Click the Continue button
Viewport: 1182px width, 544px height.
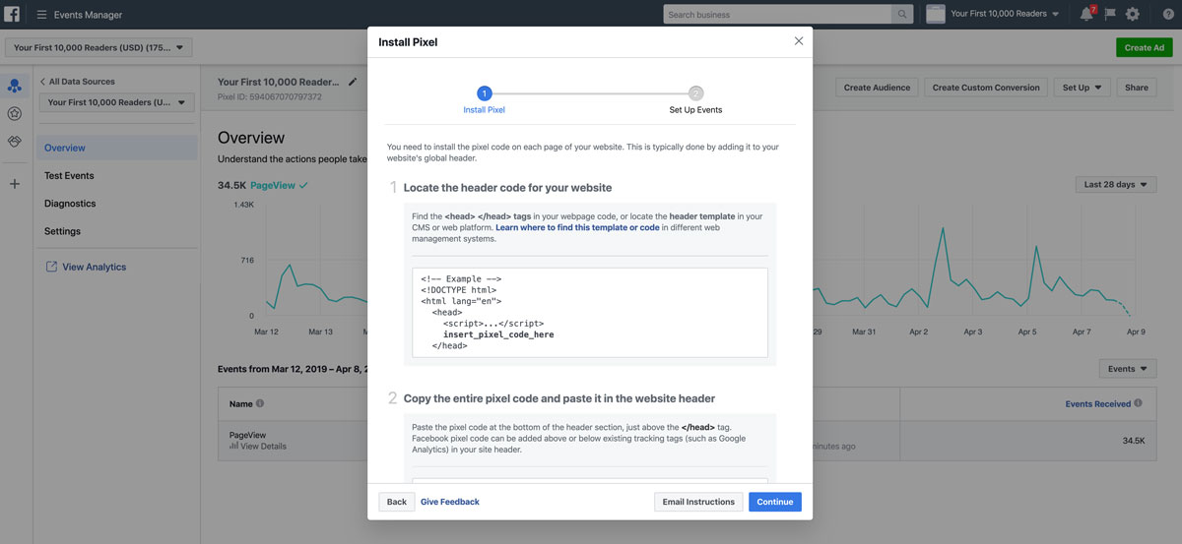point(775,502)
